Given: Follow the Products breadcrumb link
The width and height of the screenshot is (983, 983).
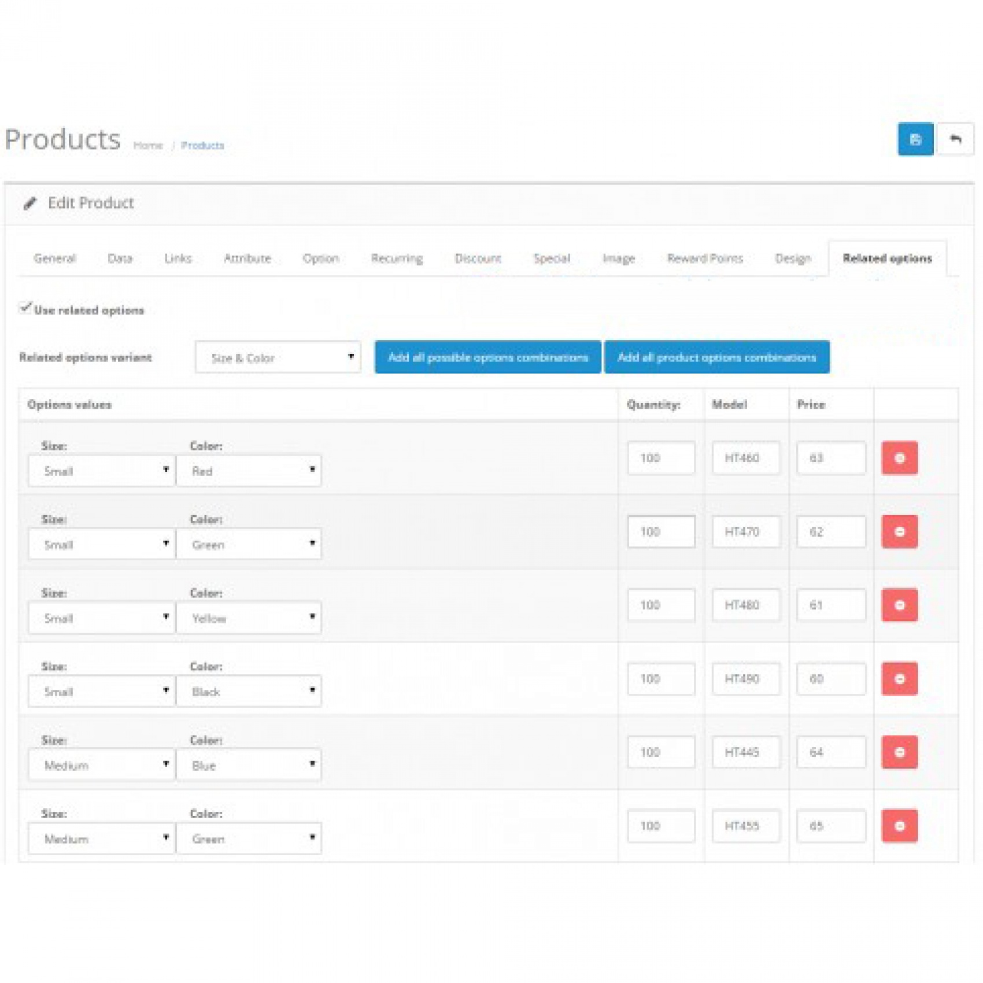Looking at the screenshot, I should click(202, 145).
